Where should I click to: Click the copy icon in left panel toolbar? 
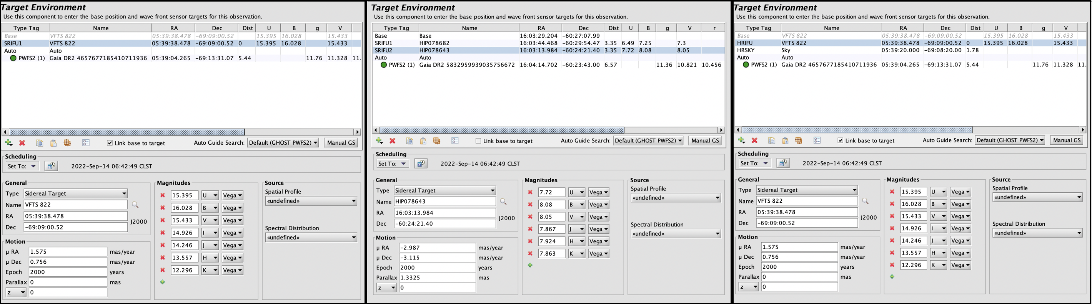(x=40, y=143)
